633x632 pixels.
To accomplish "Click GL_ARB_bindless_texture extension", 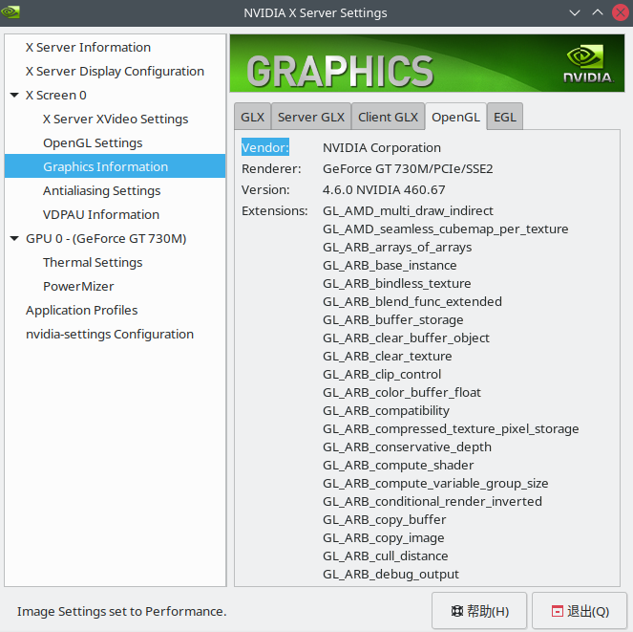I will 397,283.
